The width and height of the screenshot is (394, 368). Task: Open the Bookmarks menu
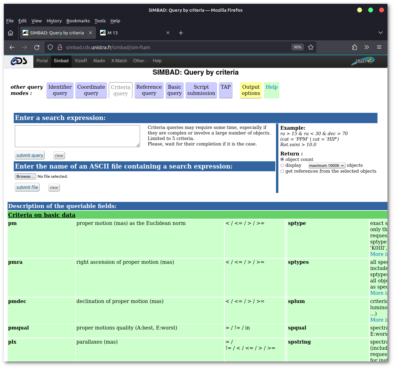tap(78, 21)
